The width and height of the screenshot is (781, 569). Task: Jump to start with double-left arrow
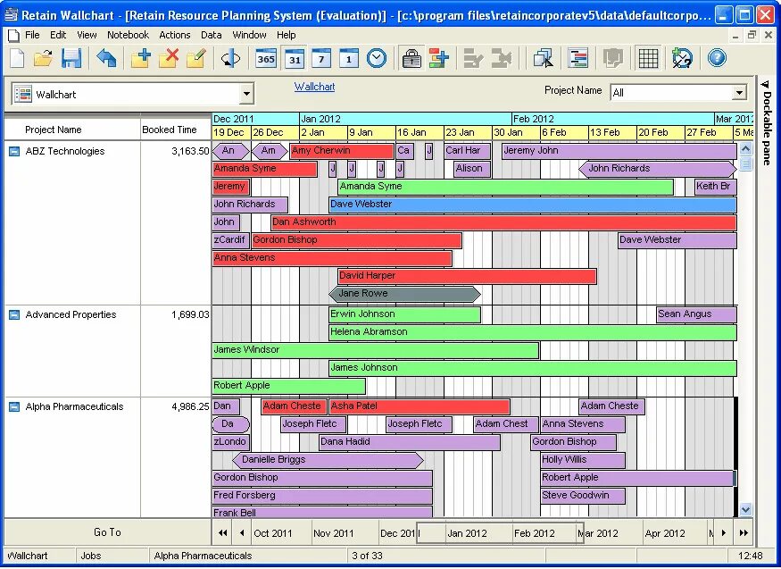point(222,533)
